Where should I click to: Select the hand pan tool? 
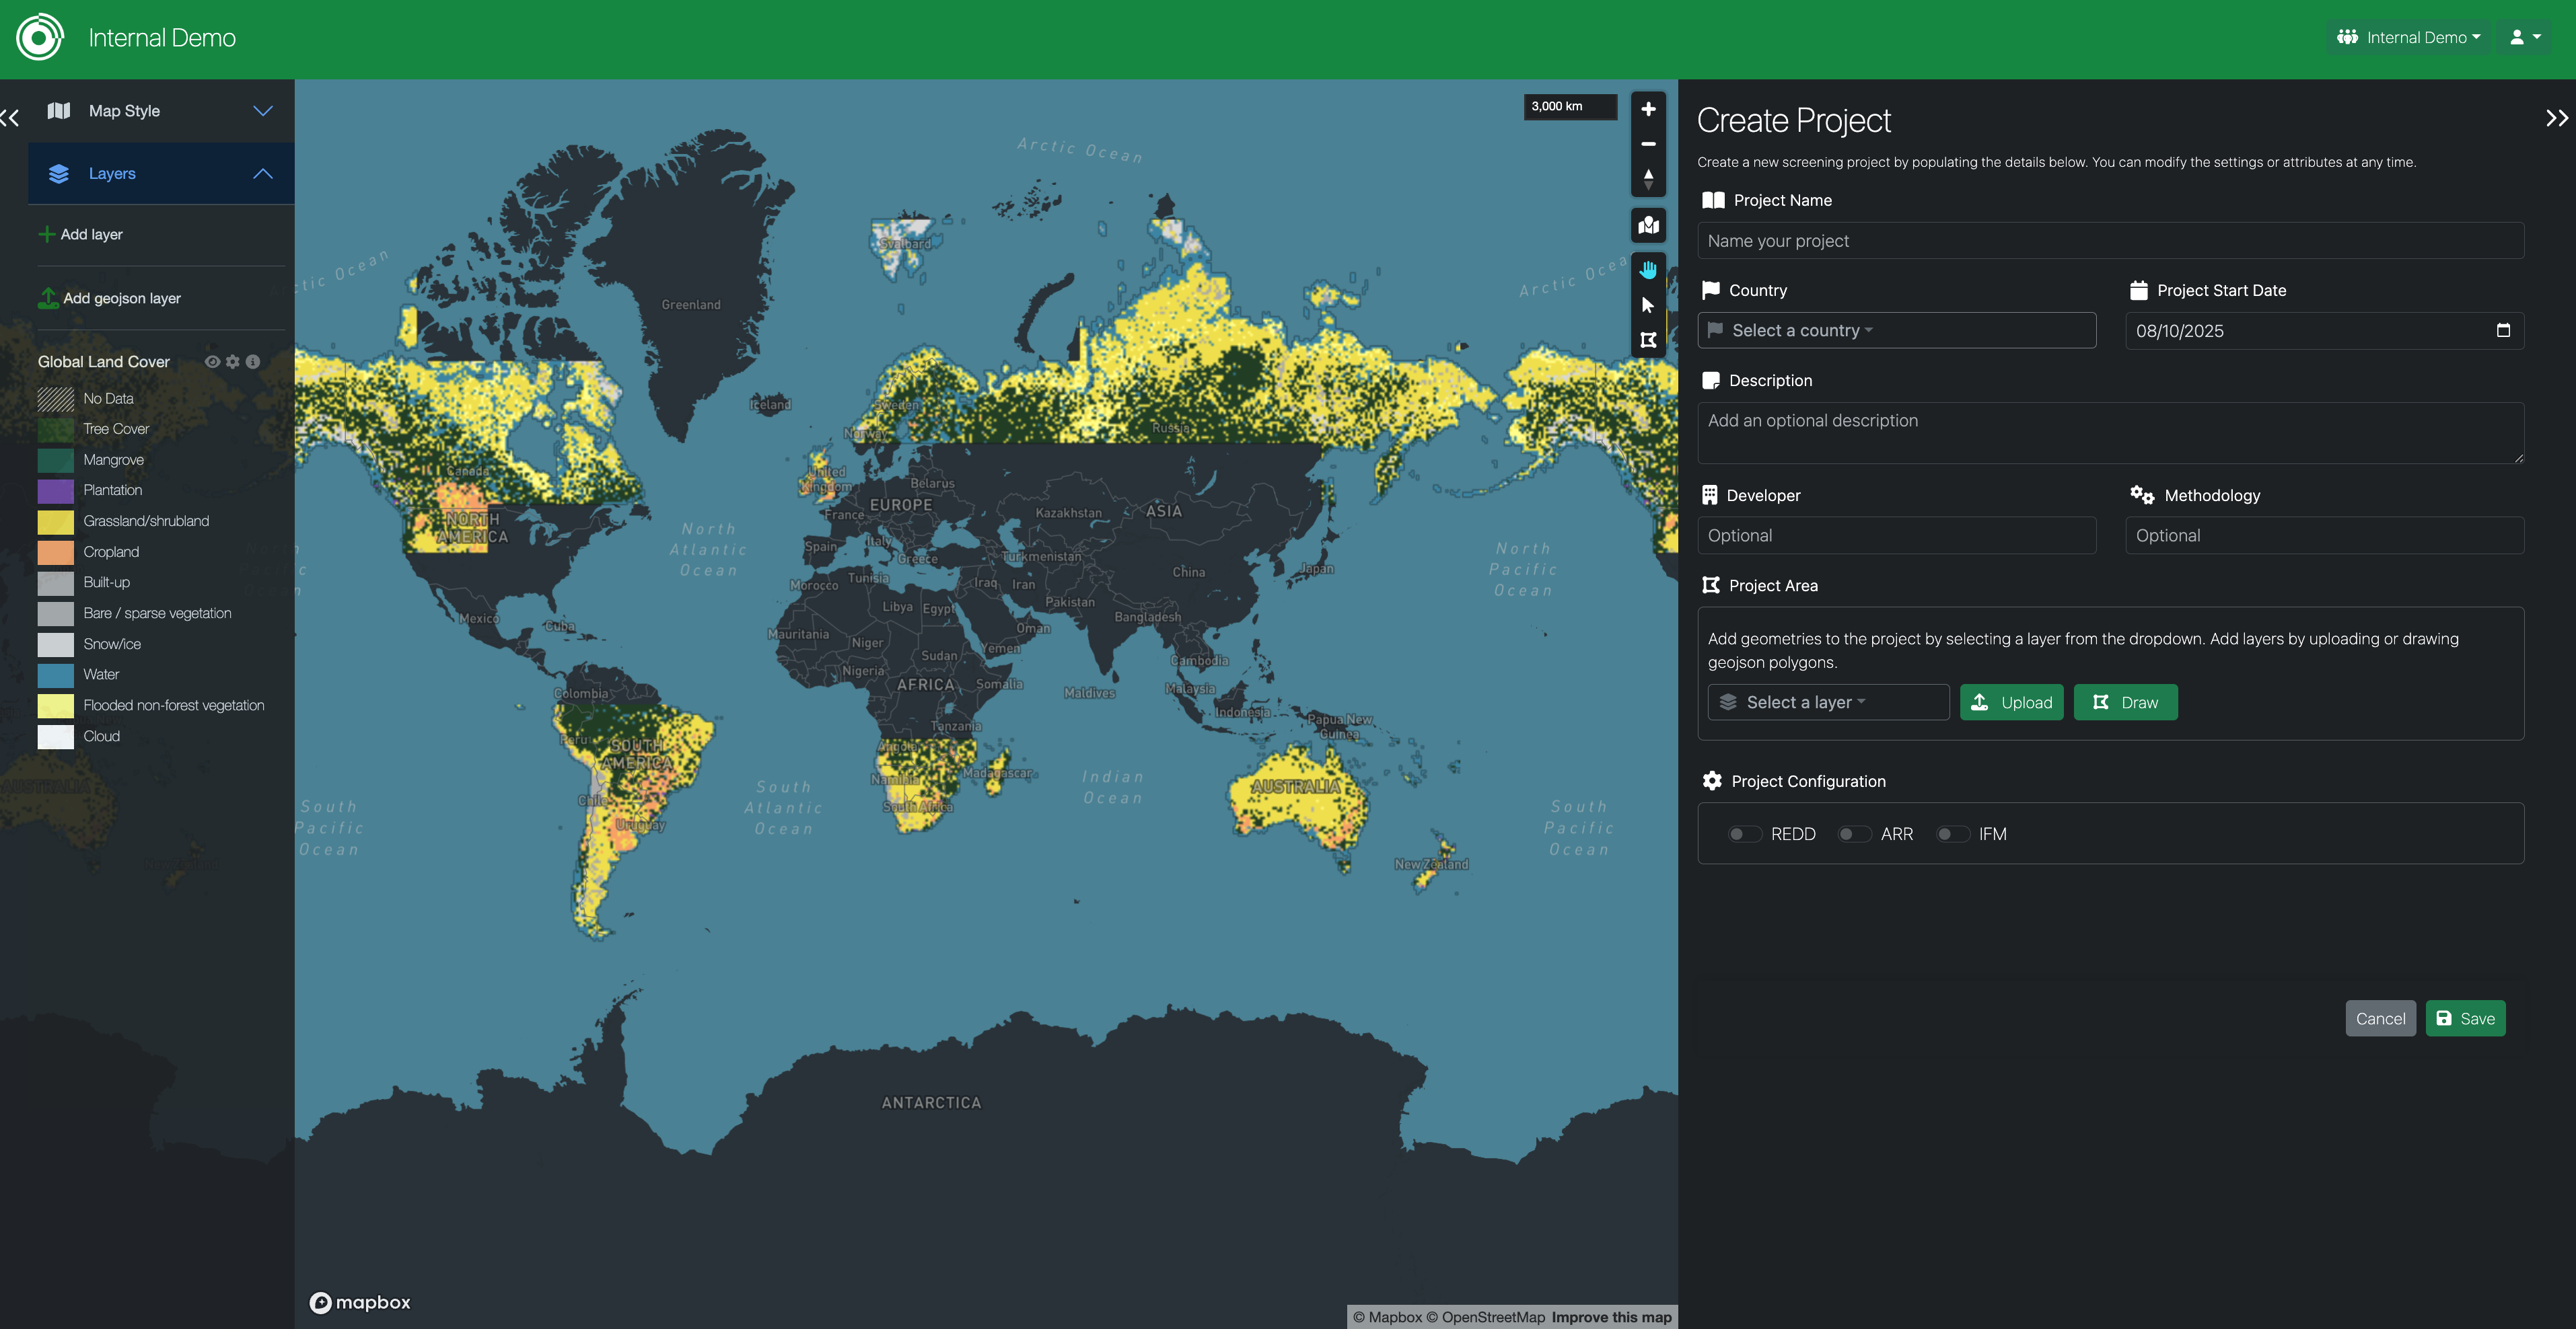(x=1648, y=270)
